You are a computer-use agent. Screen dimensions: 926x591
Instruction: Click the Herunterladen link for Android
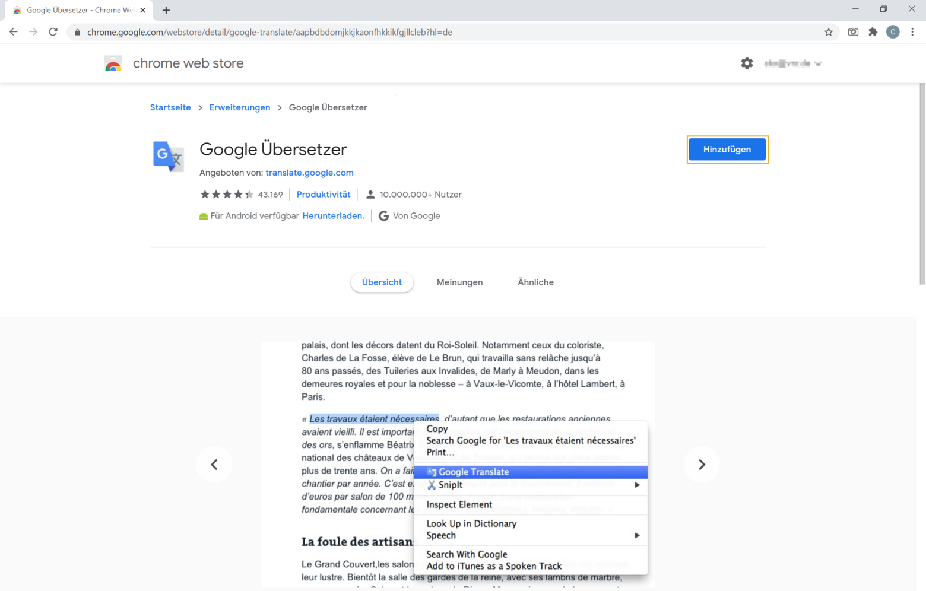pyautogui.click(x=334, y=215)
